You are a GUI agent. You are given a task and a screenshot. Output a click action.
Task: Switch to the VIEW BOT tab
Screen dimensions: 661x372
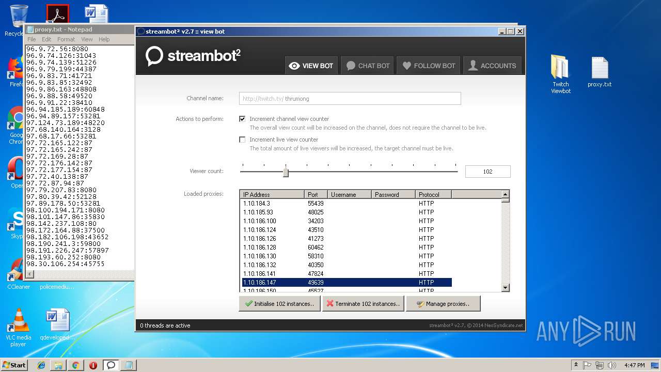click(311, 66)
